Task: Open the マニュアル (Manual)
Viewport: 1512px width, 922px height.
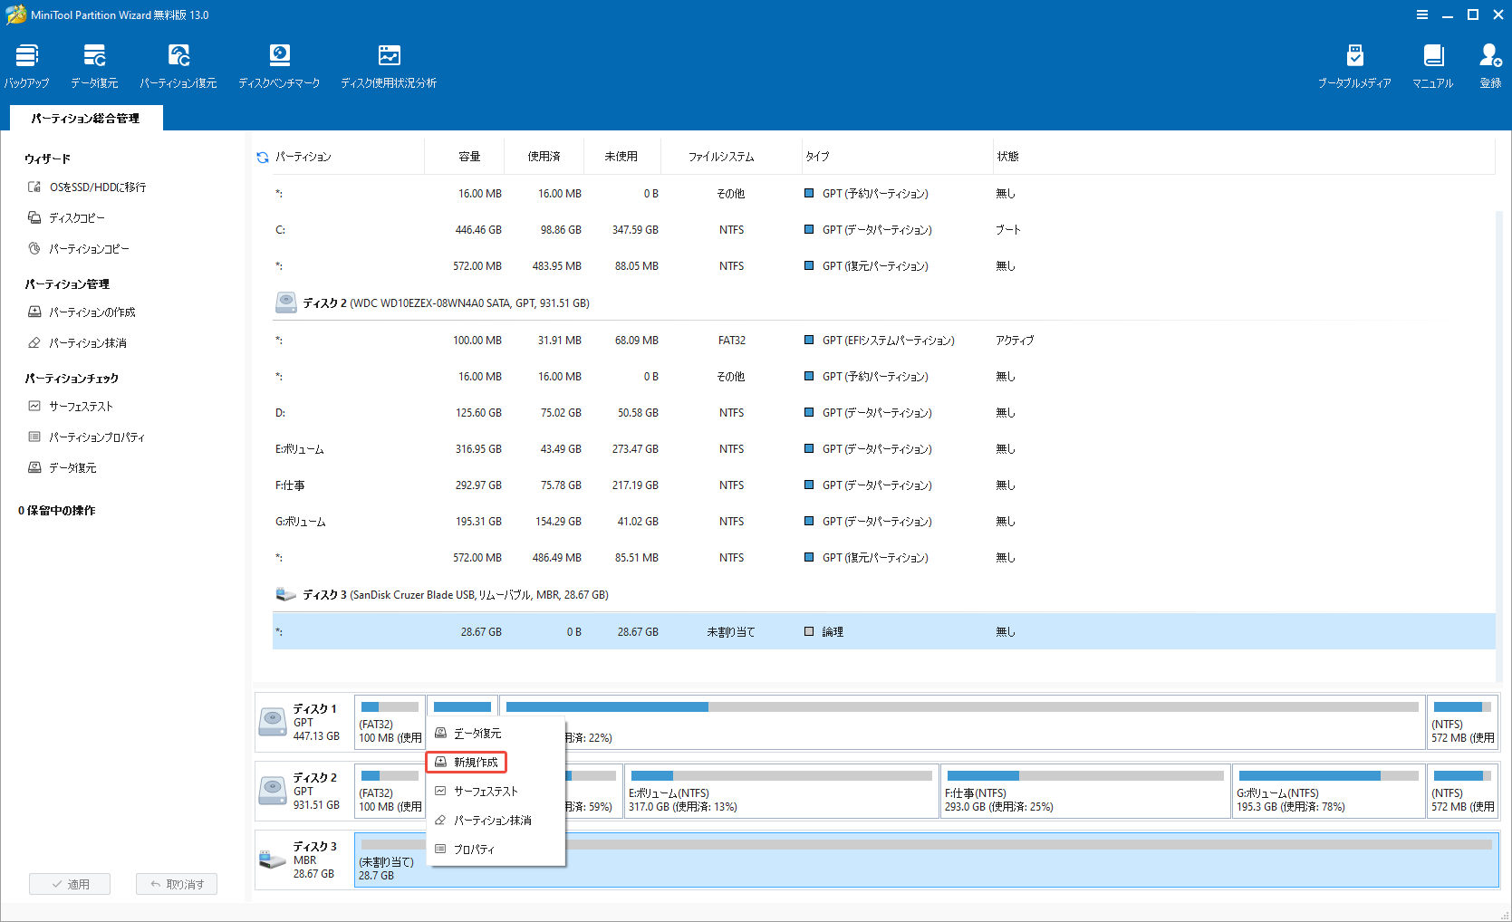Action: (x=1432, y=63)
